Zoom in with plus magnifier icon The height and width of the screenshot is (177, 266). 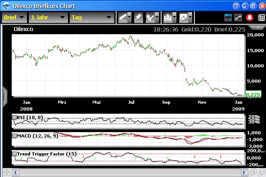point(262,173)
